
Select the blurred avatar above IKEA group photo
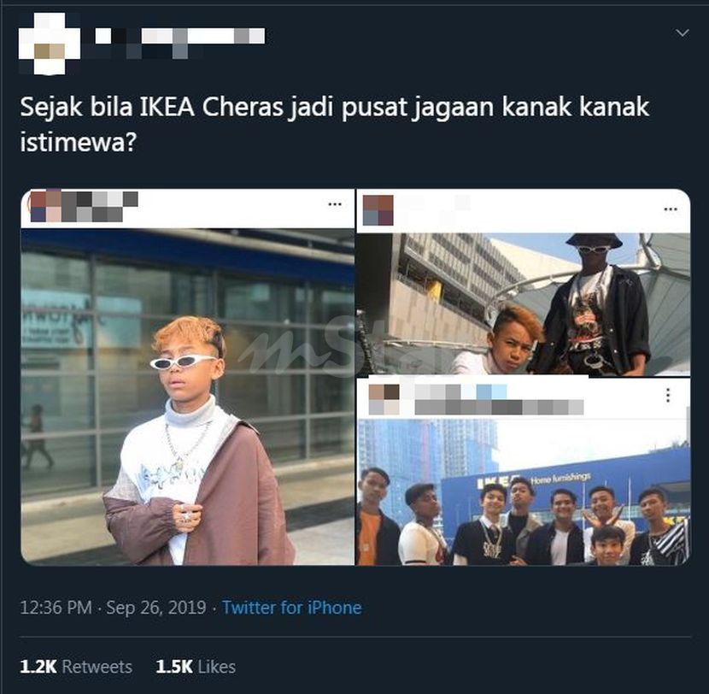click(384, 399)
